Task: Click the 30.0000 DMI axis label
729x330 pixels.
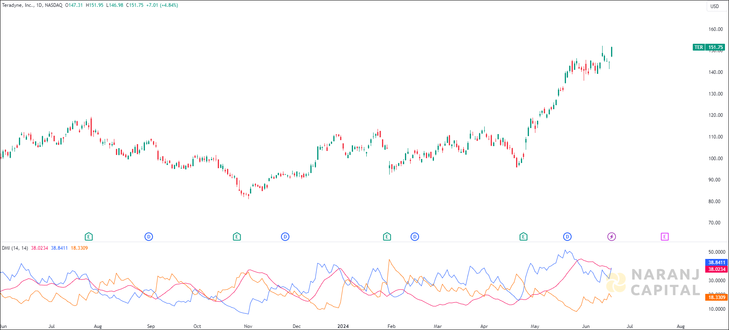Action: pos(717,281)
